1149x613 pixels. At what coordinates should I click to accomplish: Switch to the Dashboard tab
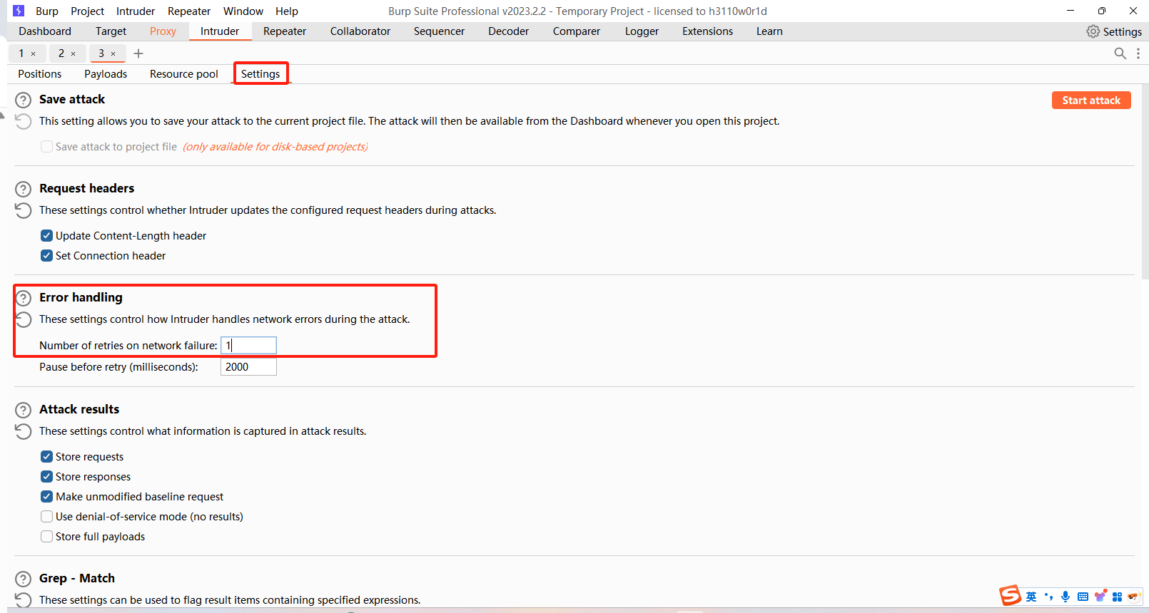tap(45, 31)
